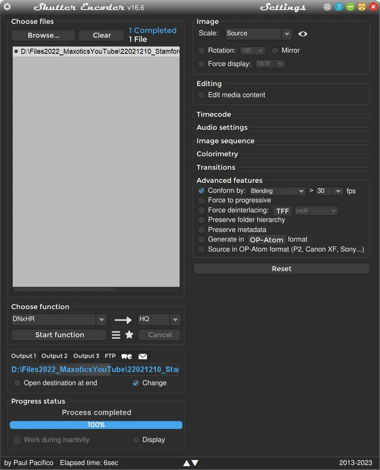Toggle Force display checkbox

202,64
